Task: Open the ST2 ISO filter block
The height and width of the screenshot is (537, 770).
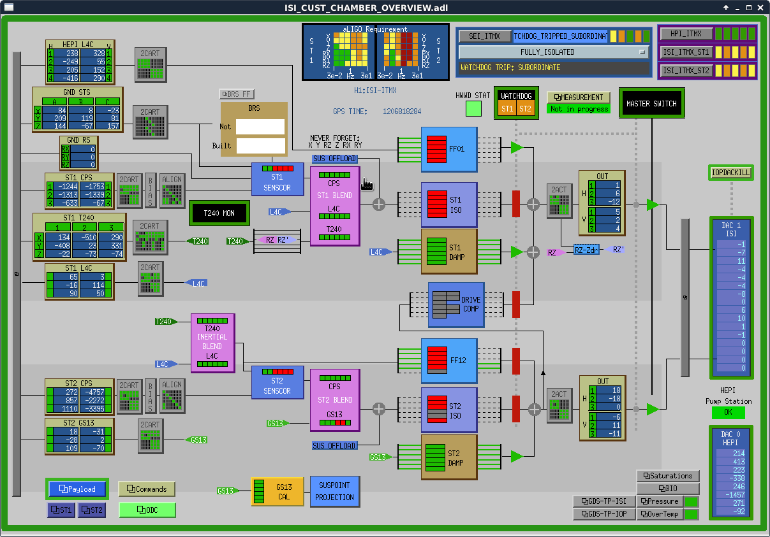Action: point(449,410)
